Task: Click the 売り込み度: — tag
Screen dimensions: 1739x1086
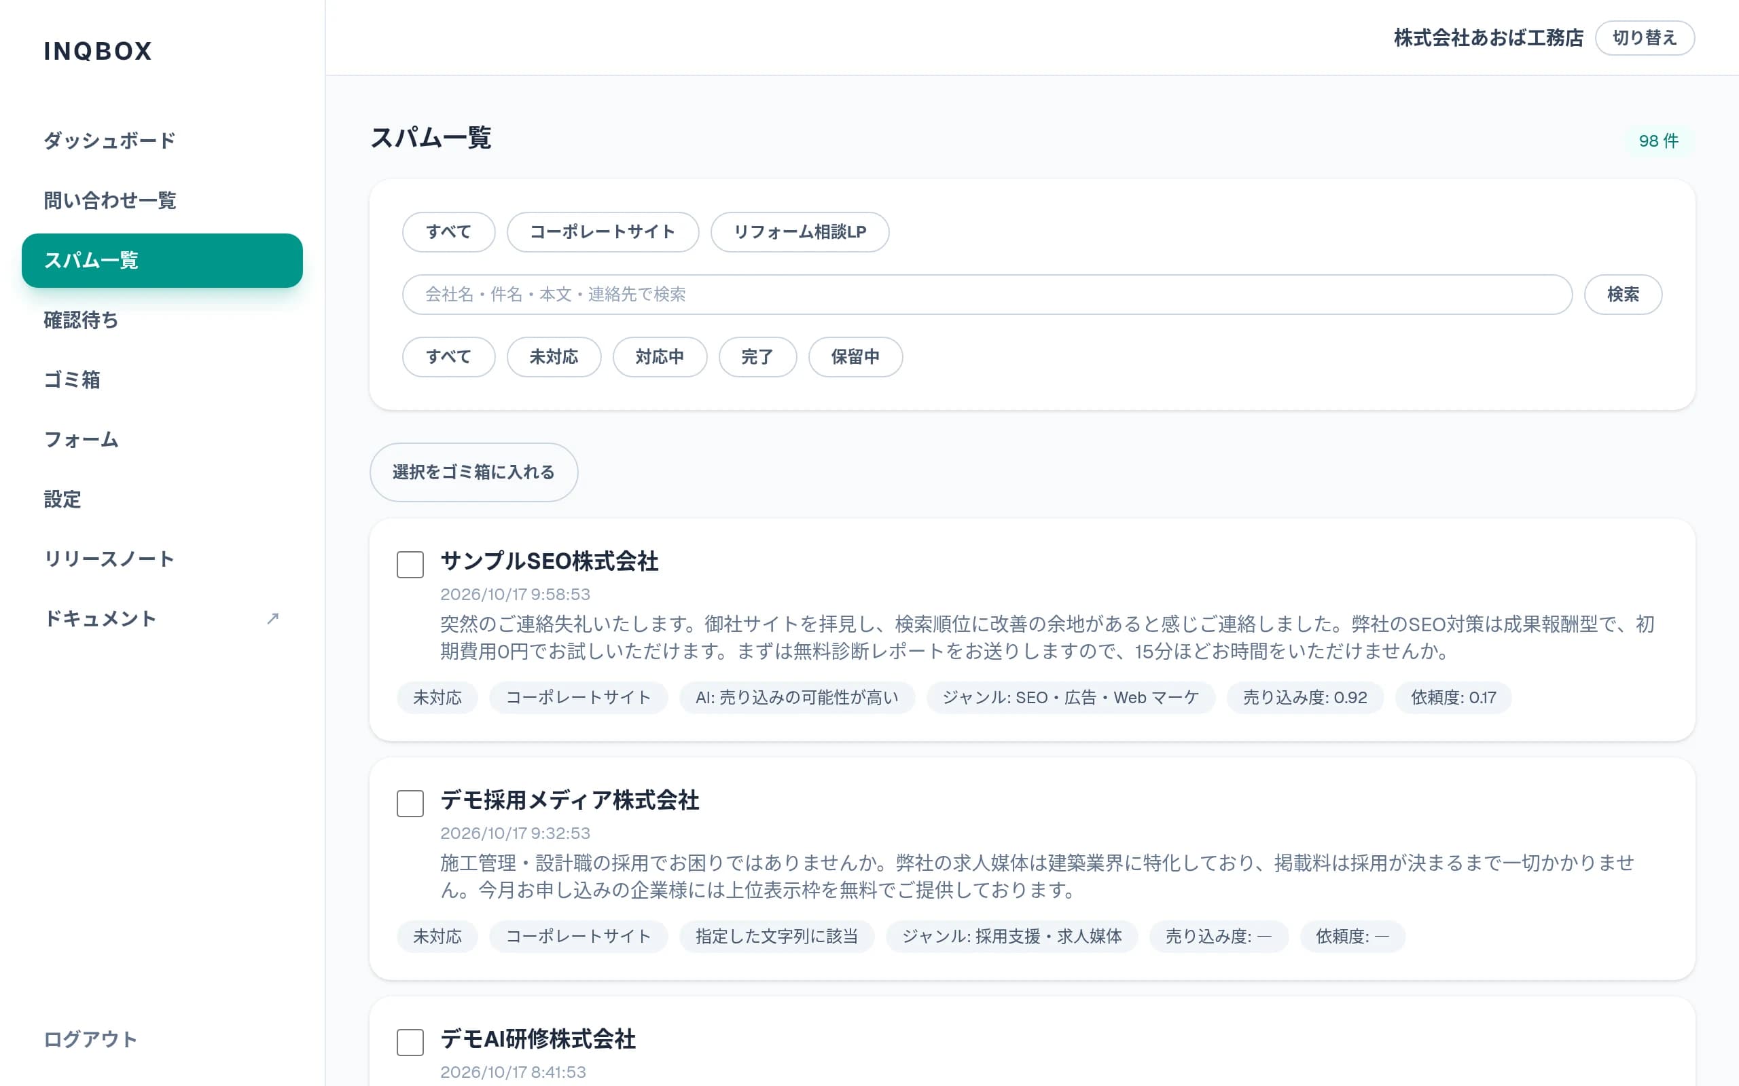Action: click(1219, 937)
